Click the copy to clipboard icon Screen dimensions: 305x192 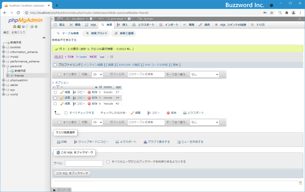coord(75,142)
